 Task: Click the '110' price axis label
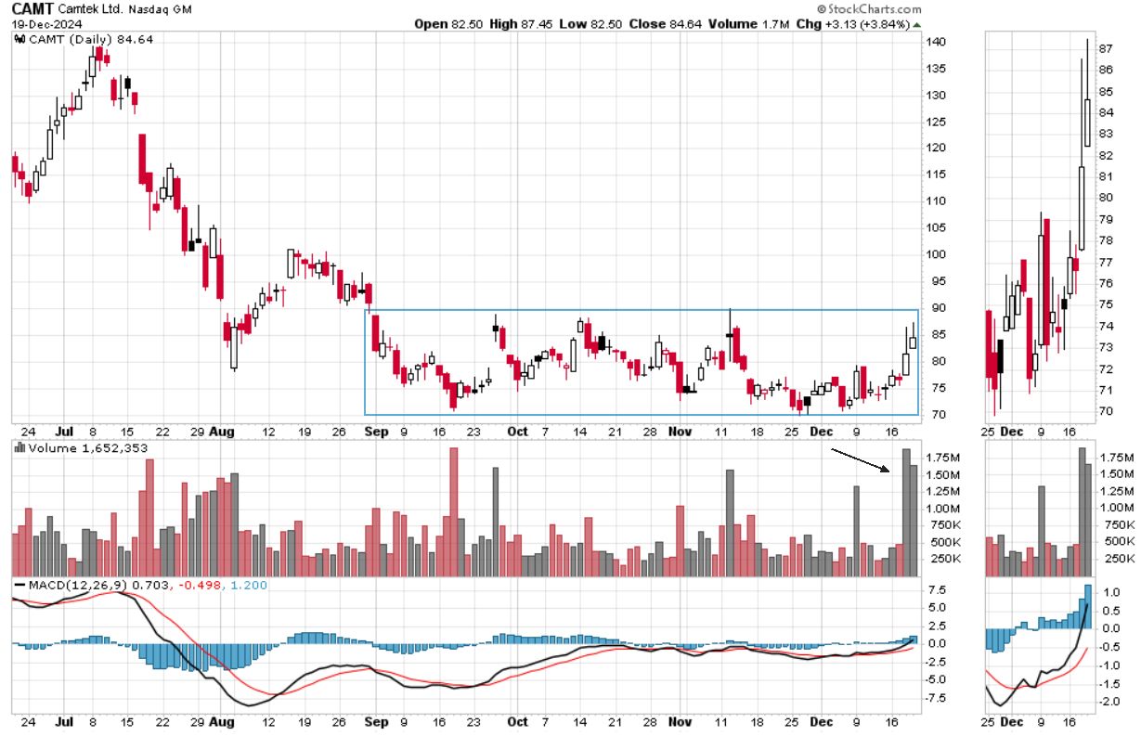pyautogui.click(x=935, y=200)
